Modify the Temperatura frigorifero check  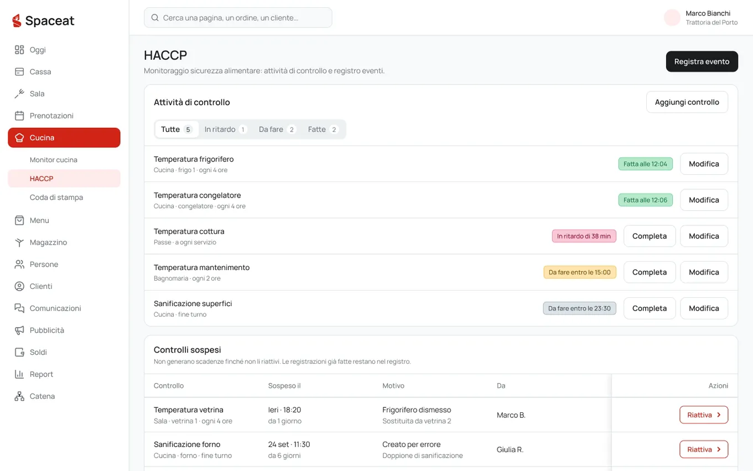click(704, 164)
